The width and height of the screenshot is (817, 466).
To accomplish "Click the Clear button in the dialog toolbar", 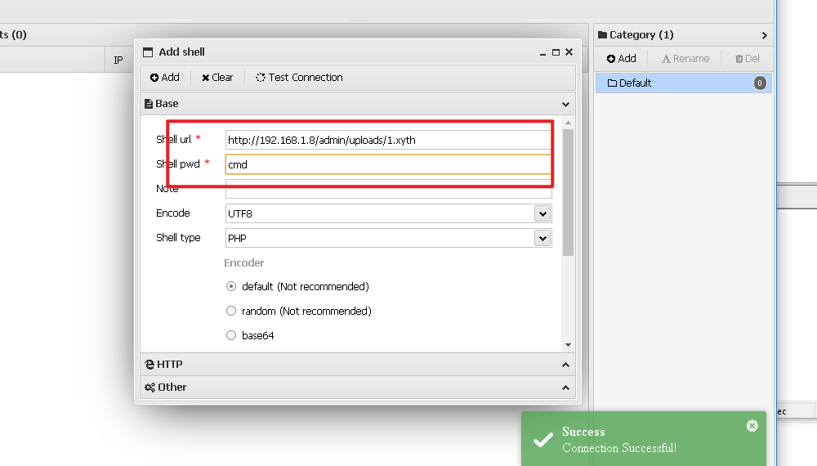I will coord(217,78).
